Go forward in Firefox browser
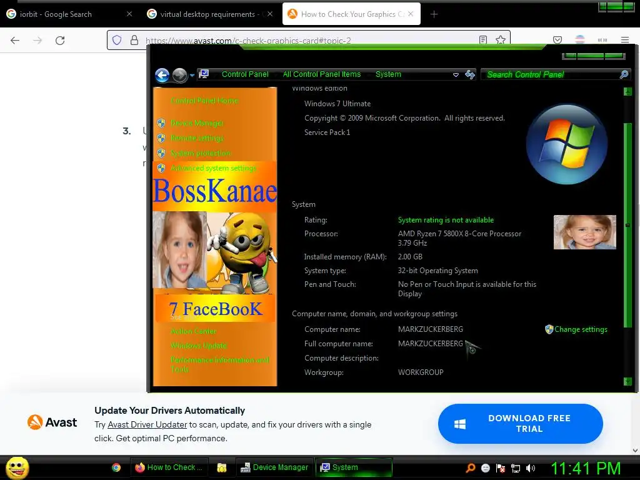 pos(37,40)
